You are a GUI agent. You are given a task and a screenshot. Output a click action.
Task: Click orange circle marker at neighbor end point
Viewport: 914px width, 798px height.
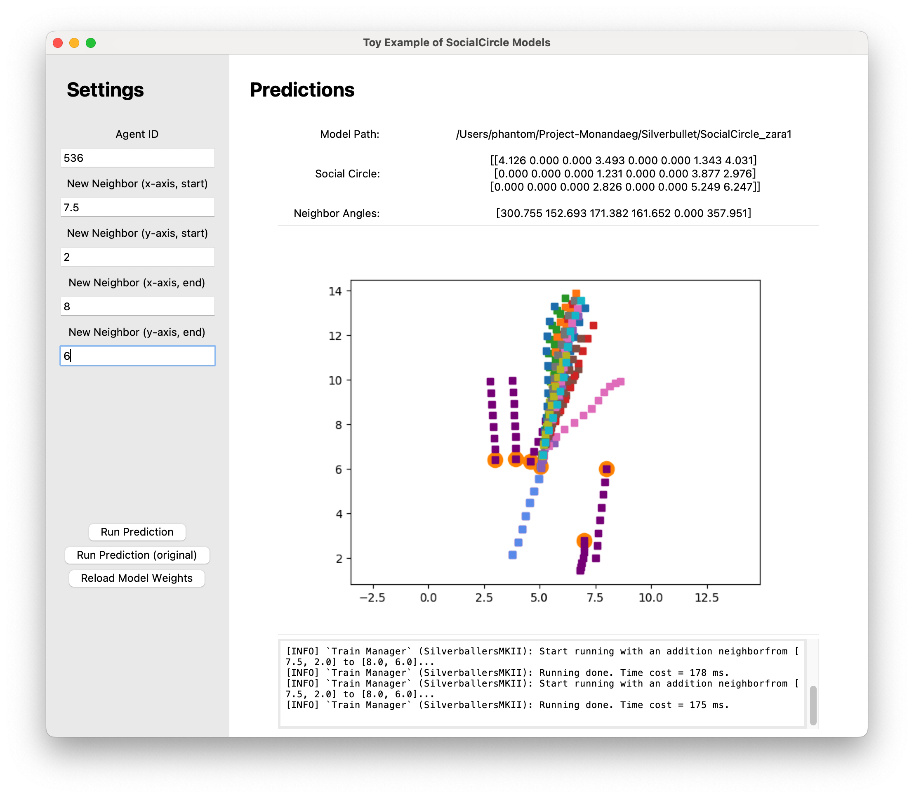pyautogui.click(x=606, y=468)
